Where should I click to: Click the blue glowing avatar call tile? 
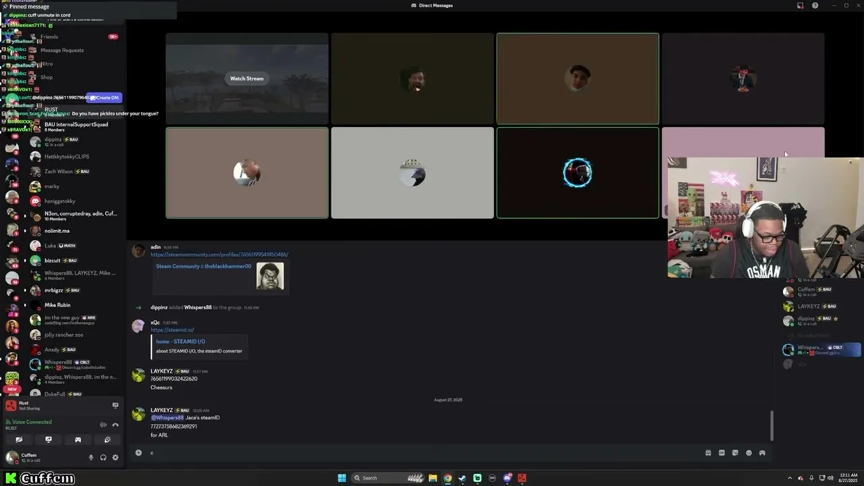[578, 173]
